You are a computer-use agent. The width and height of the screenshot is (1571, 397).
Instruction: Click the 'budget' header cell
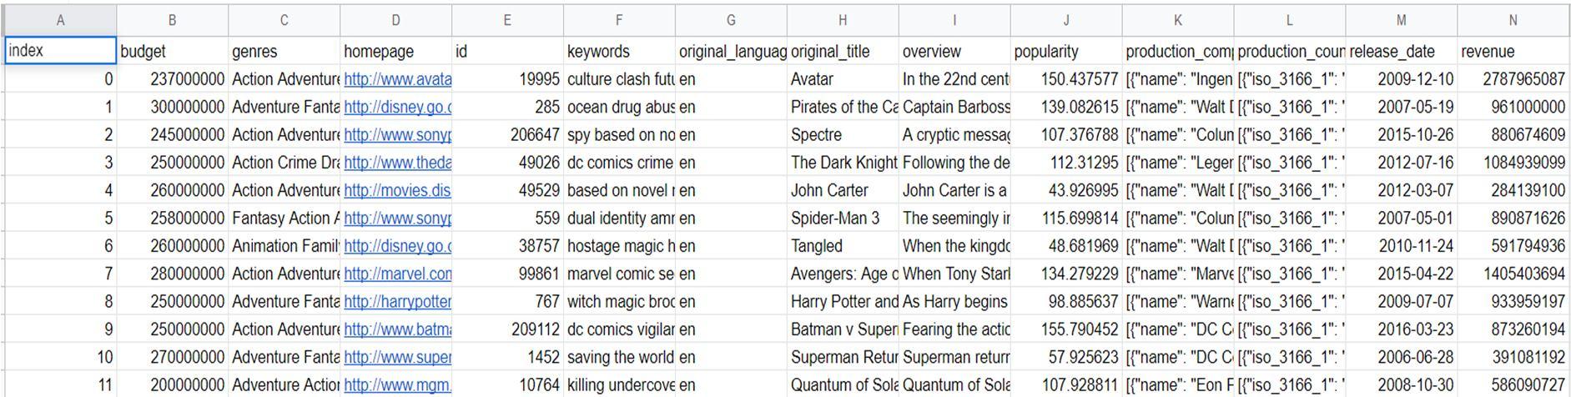pyautogui.click(x=172, y=51)
